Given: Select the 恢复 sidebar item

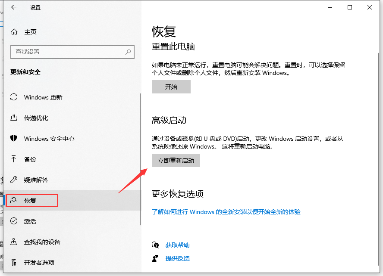Looking at the screenshot, I should pos(72,200).
